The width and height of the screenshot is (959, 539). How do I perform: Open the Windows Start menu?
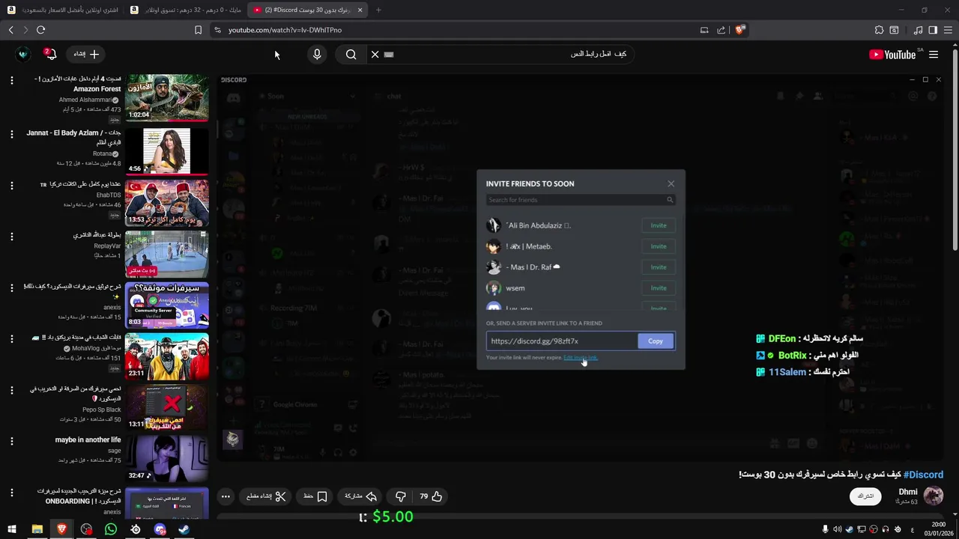pyautogui.click(x=12, y=529)
